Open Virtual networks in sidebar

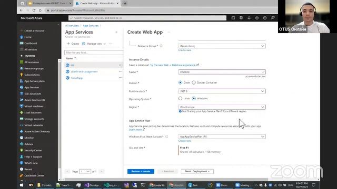point(34,125)
